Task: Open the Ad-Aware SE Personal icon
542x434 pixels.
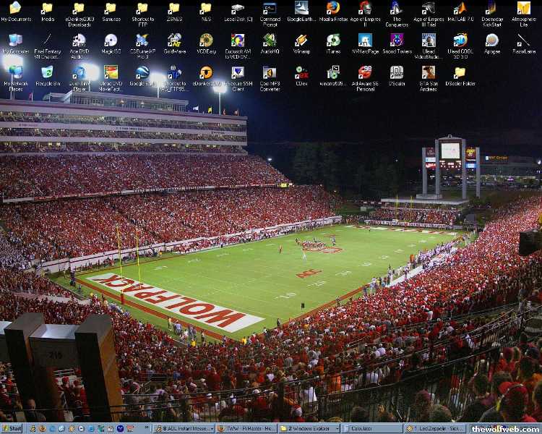Action: coord(365,72)
